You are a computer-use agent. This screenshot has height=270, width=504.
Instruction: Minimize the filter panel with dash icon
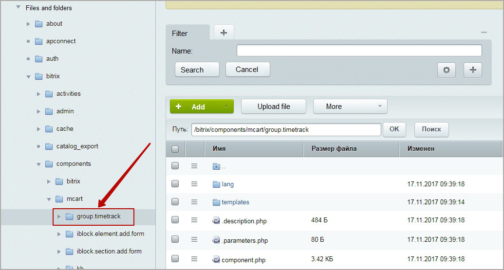tap(484, 33)
